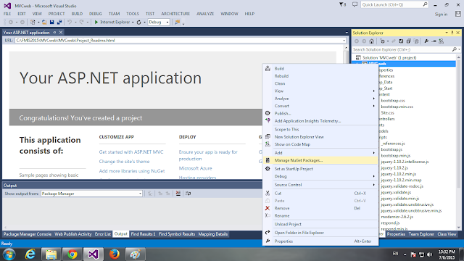This screenshot has width=464, height=261.
Task: Open Paint from the taskbar
Action: coord(136,254)
